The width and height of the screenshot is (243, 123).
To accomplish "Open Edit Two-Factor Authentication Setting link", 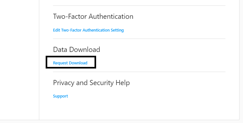I will (x=88, y=30).
